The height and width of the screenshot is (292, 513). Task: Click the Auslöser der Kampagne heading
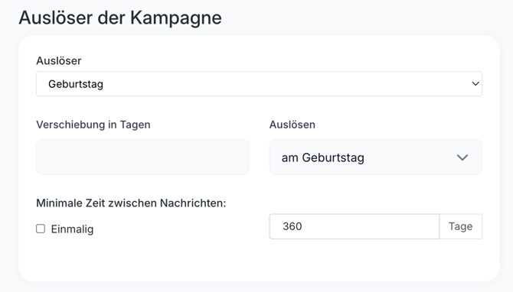coord(120,18)
